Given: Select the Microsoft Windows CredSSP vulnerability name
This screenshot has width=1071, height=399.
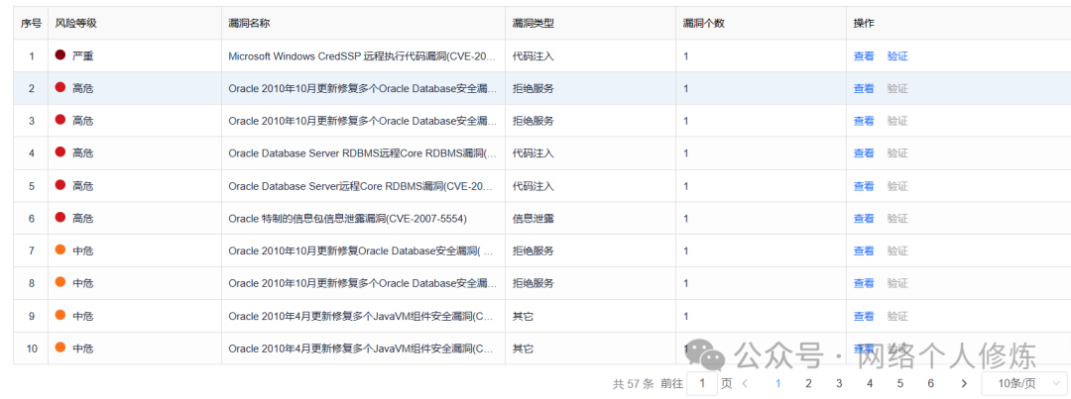Looking at the screenshot, I should tap(362, 55).
